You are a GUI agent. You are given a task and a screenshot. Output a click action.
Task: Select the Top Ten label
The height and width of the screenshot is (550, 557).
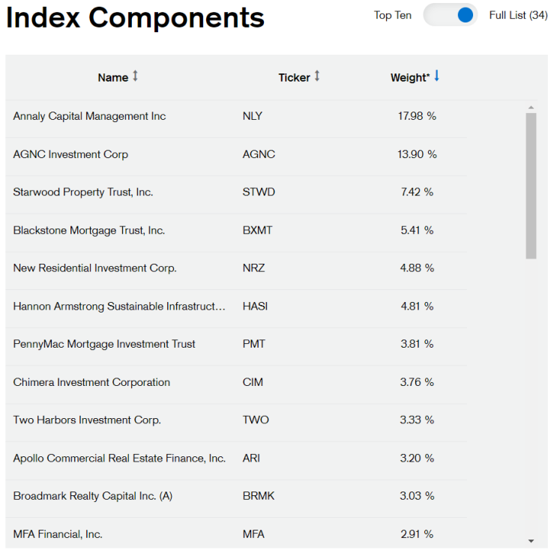pyautogui.click(x=393, y=15)
